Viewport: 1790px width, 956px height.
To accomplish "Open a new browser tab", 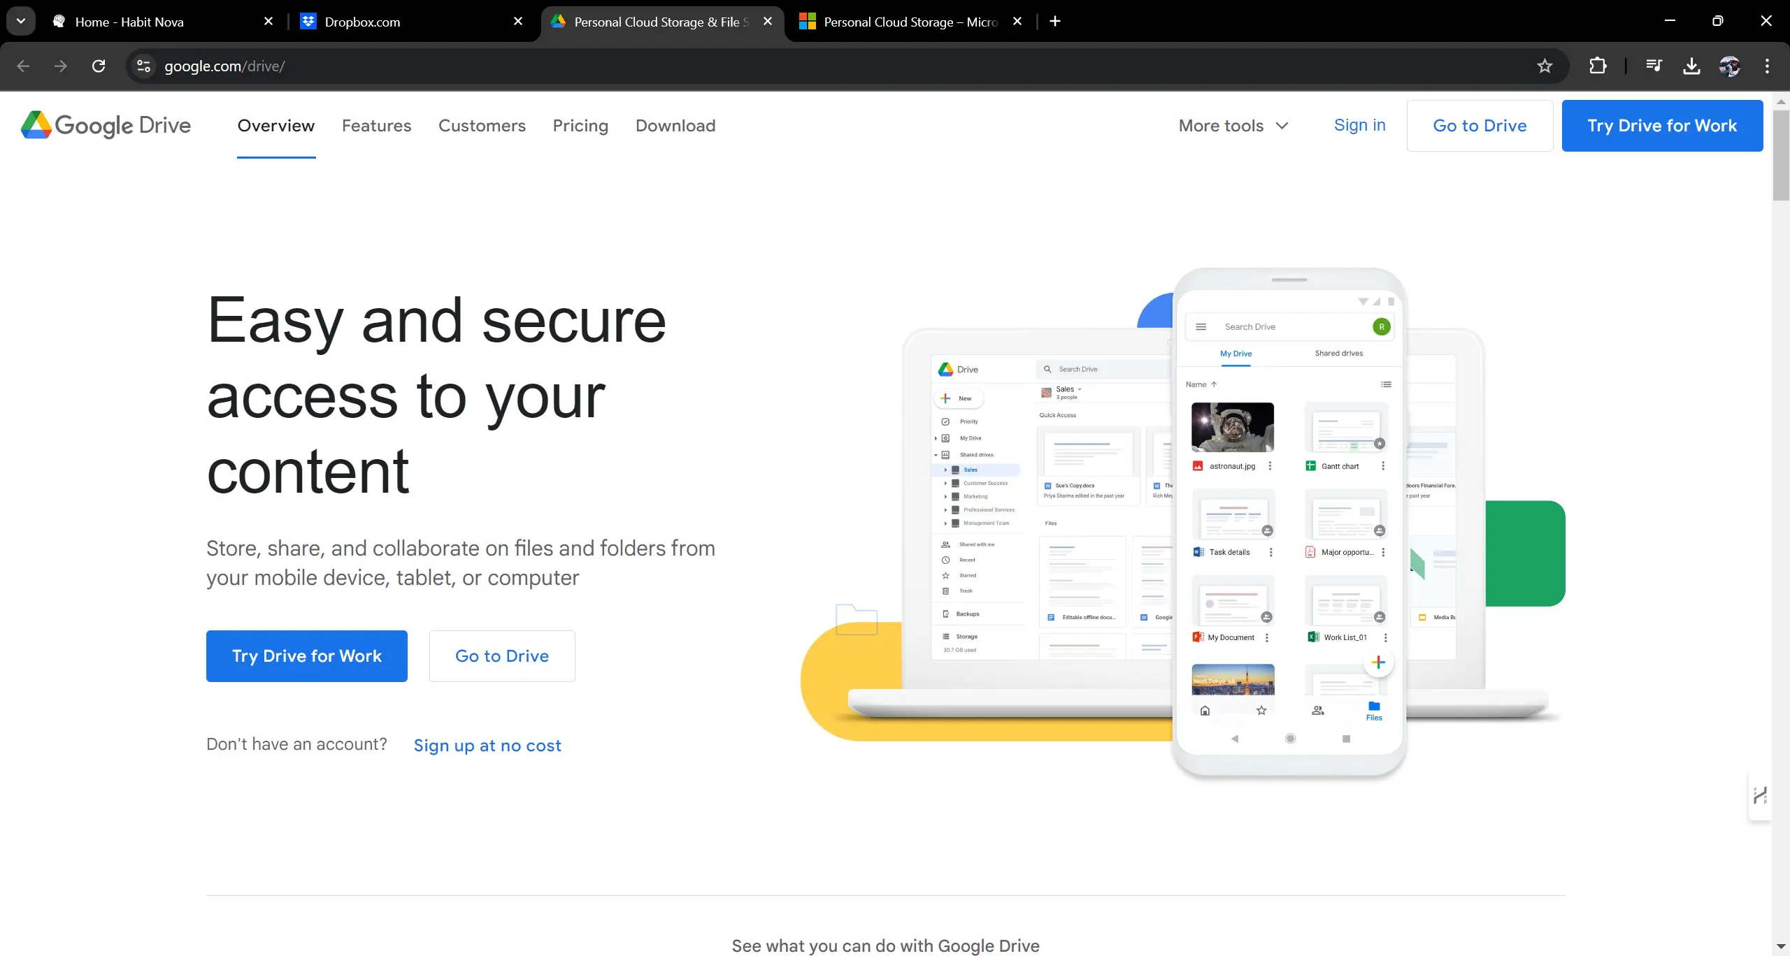I will [1055, 22].
